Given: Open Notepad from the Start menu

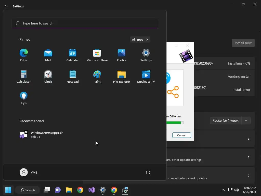Looking at the screenshot, I should click(73, 77).
